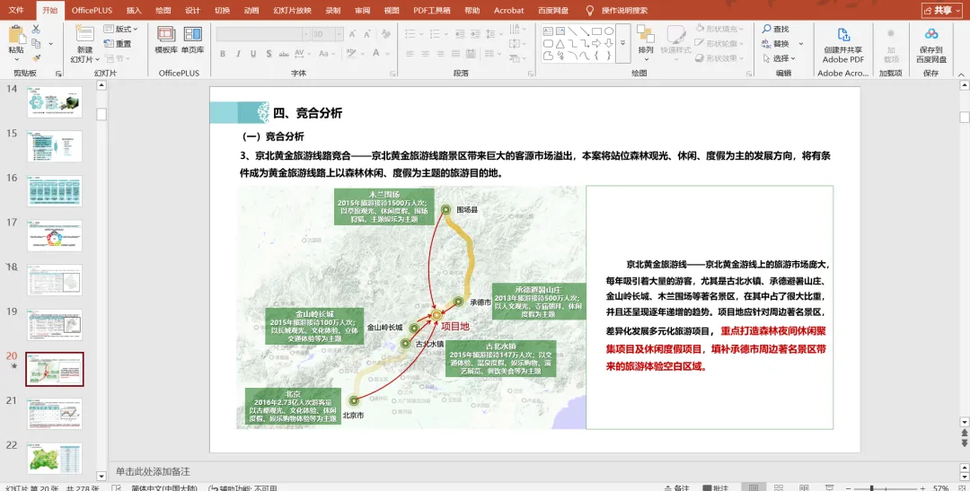970x491 pixels.
Task: Click the search lightbulb icon
Action: [x=589, y=11]
